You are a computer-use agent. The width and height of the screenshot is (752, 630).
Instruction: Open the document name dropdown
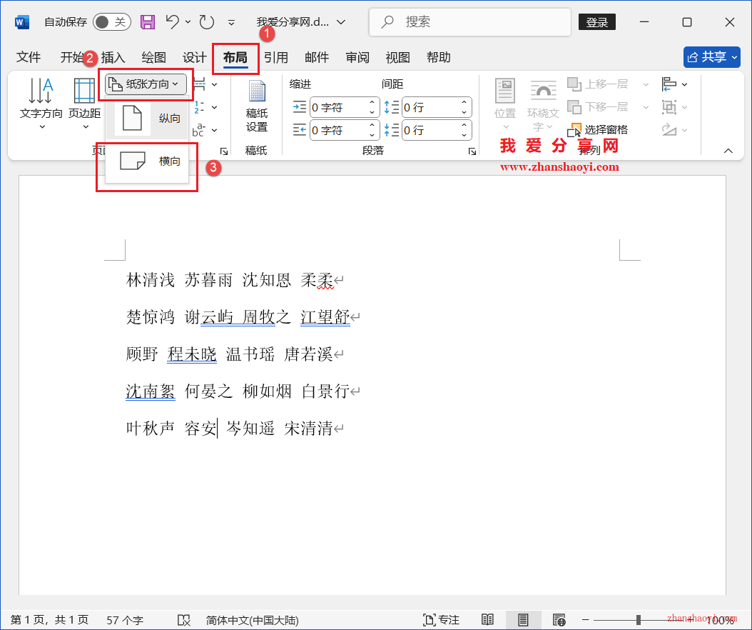(x=341, y=22)
